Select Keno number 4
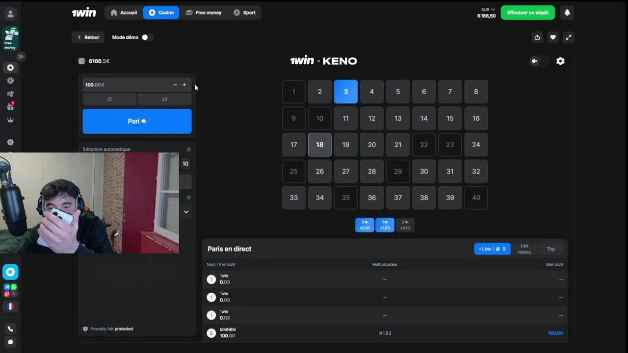Viewport: 628px width, 353px height. (x=372, y=92)
